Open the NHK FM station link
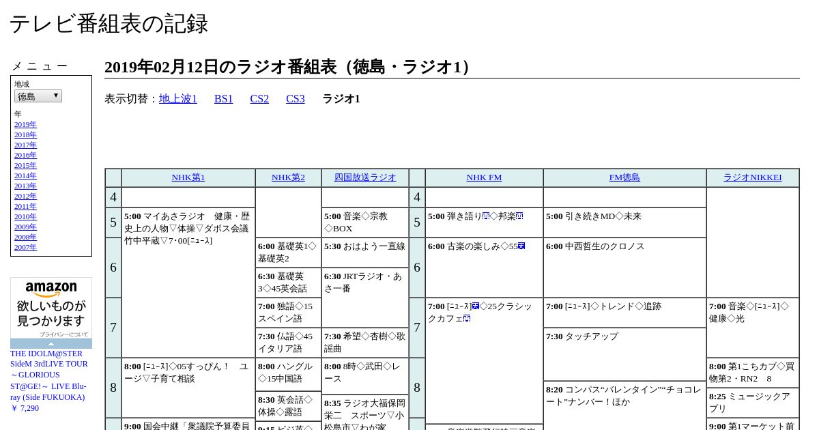Viewport: 819px width, 430px height. pyautogui.click(x=484, y=177)
